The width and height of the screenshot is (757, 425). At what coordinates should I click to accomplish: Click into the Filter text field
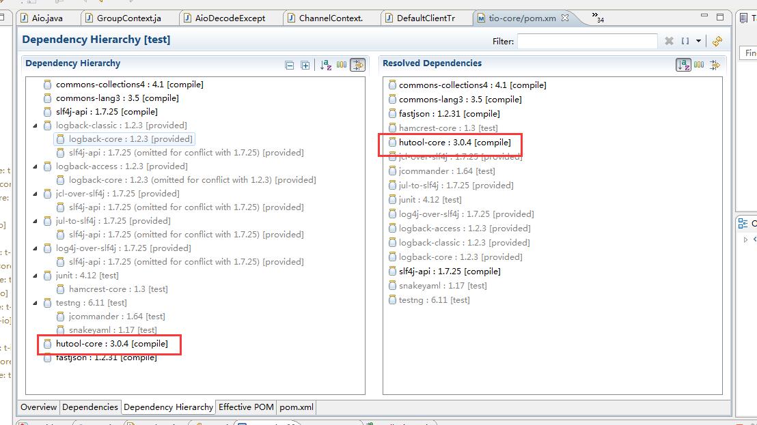pos(587,42)
